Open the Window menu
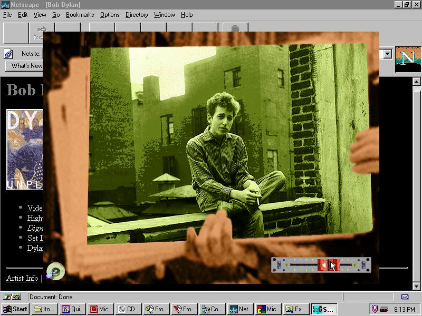This screenshot has height=316, width=422. pyautogui.click(x=164, y=15)
